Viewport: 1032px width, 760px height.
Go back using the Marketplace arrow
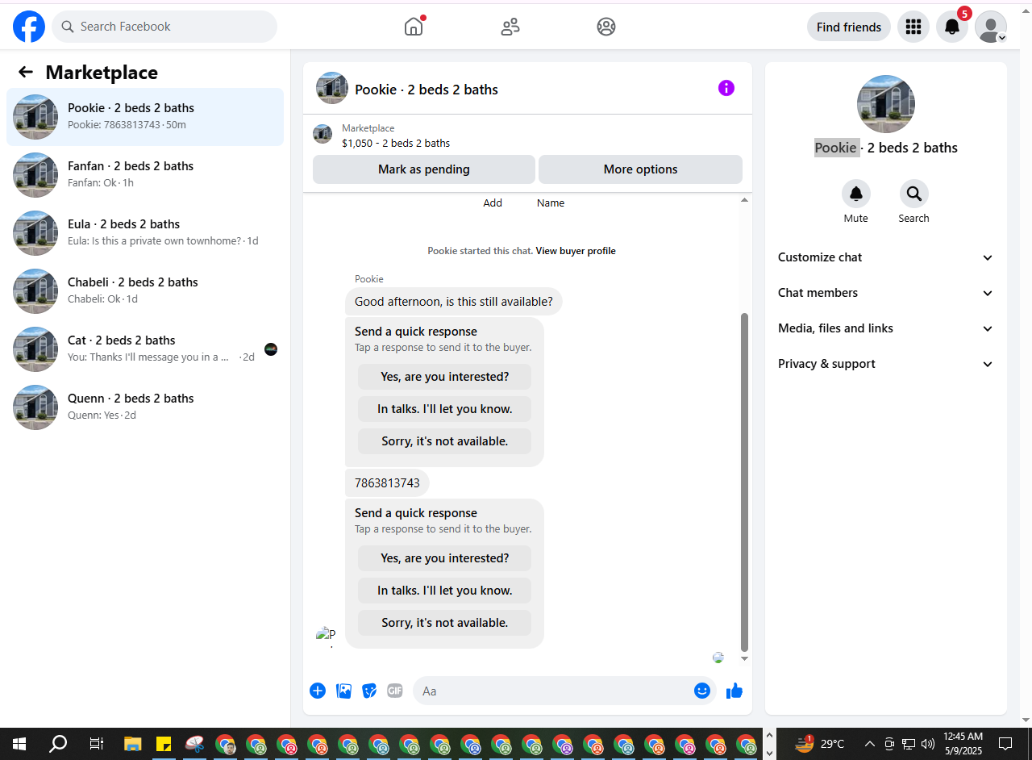tap(26, 72)
